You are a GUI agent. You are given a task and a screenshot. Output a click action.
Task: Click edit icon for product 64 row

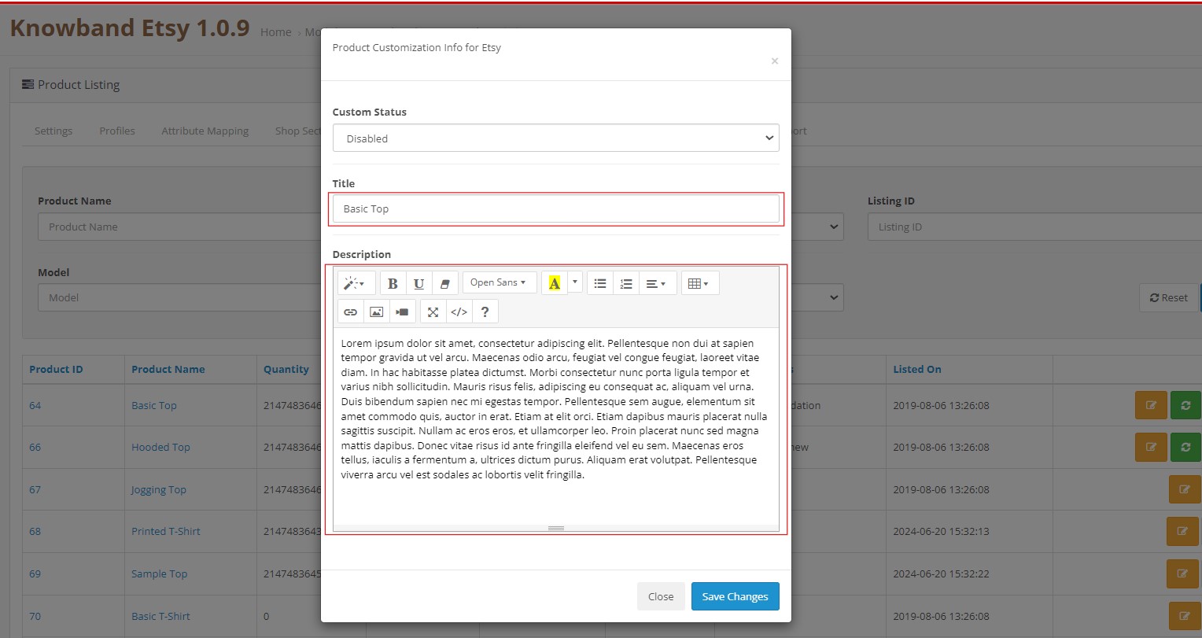click(x=1151, y=405)
